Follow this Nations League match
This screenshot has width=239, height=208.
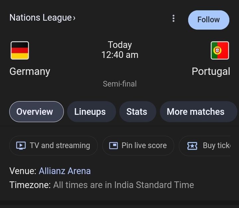pos(209,20)
